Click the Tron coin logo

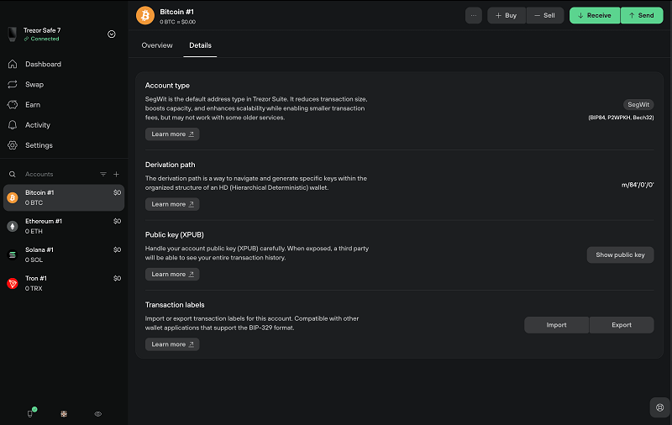pos(13,283)
